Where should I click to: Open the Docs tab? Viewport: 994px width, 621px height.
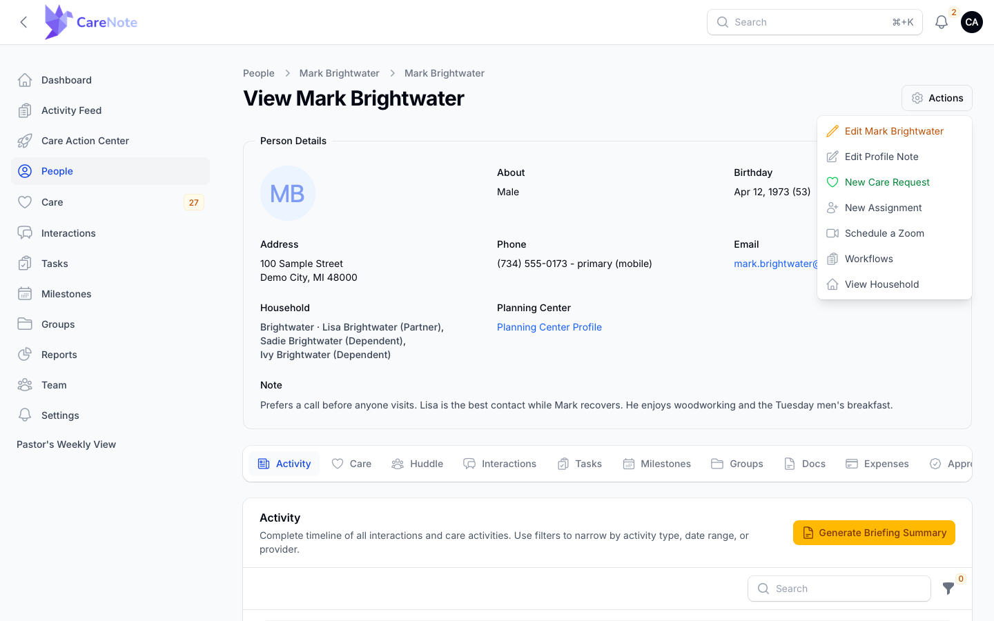click(805, 464)
